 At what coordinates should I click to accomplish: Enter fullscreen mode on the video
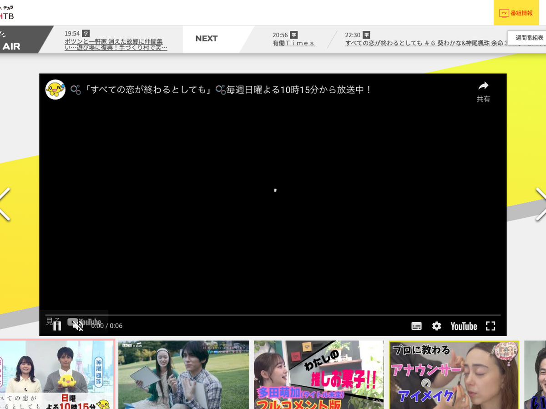click(490, 326)
